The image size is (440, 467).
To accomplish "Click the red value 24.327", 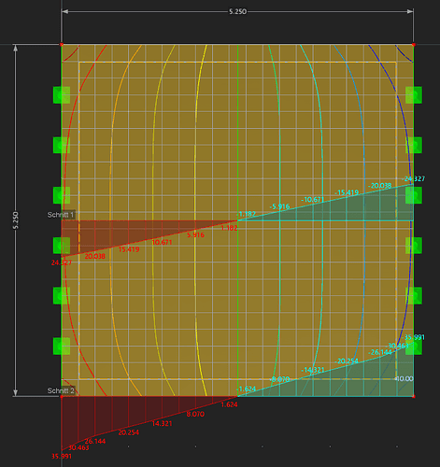I will click(62, 262).
